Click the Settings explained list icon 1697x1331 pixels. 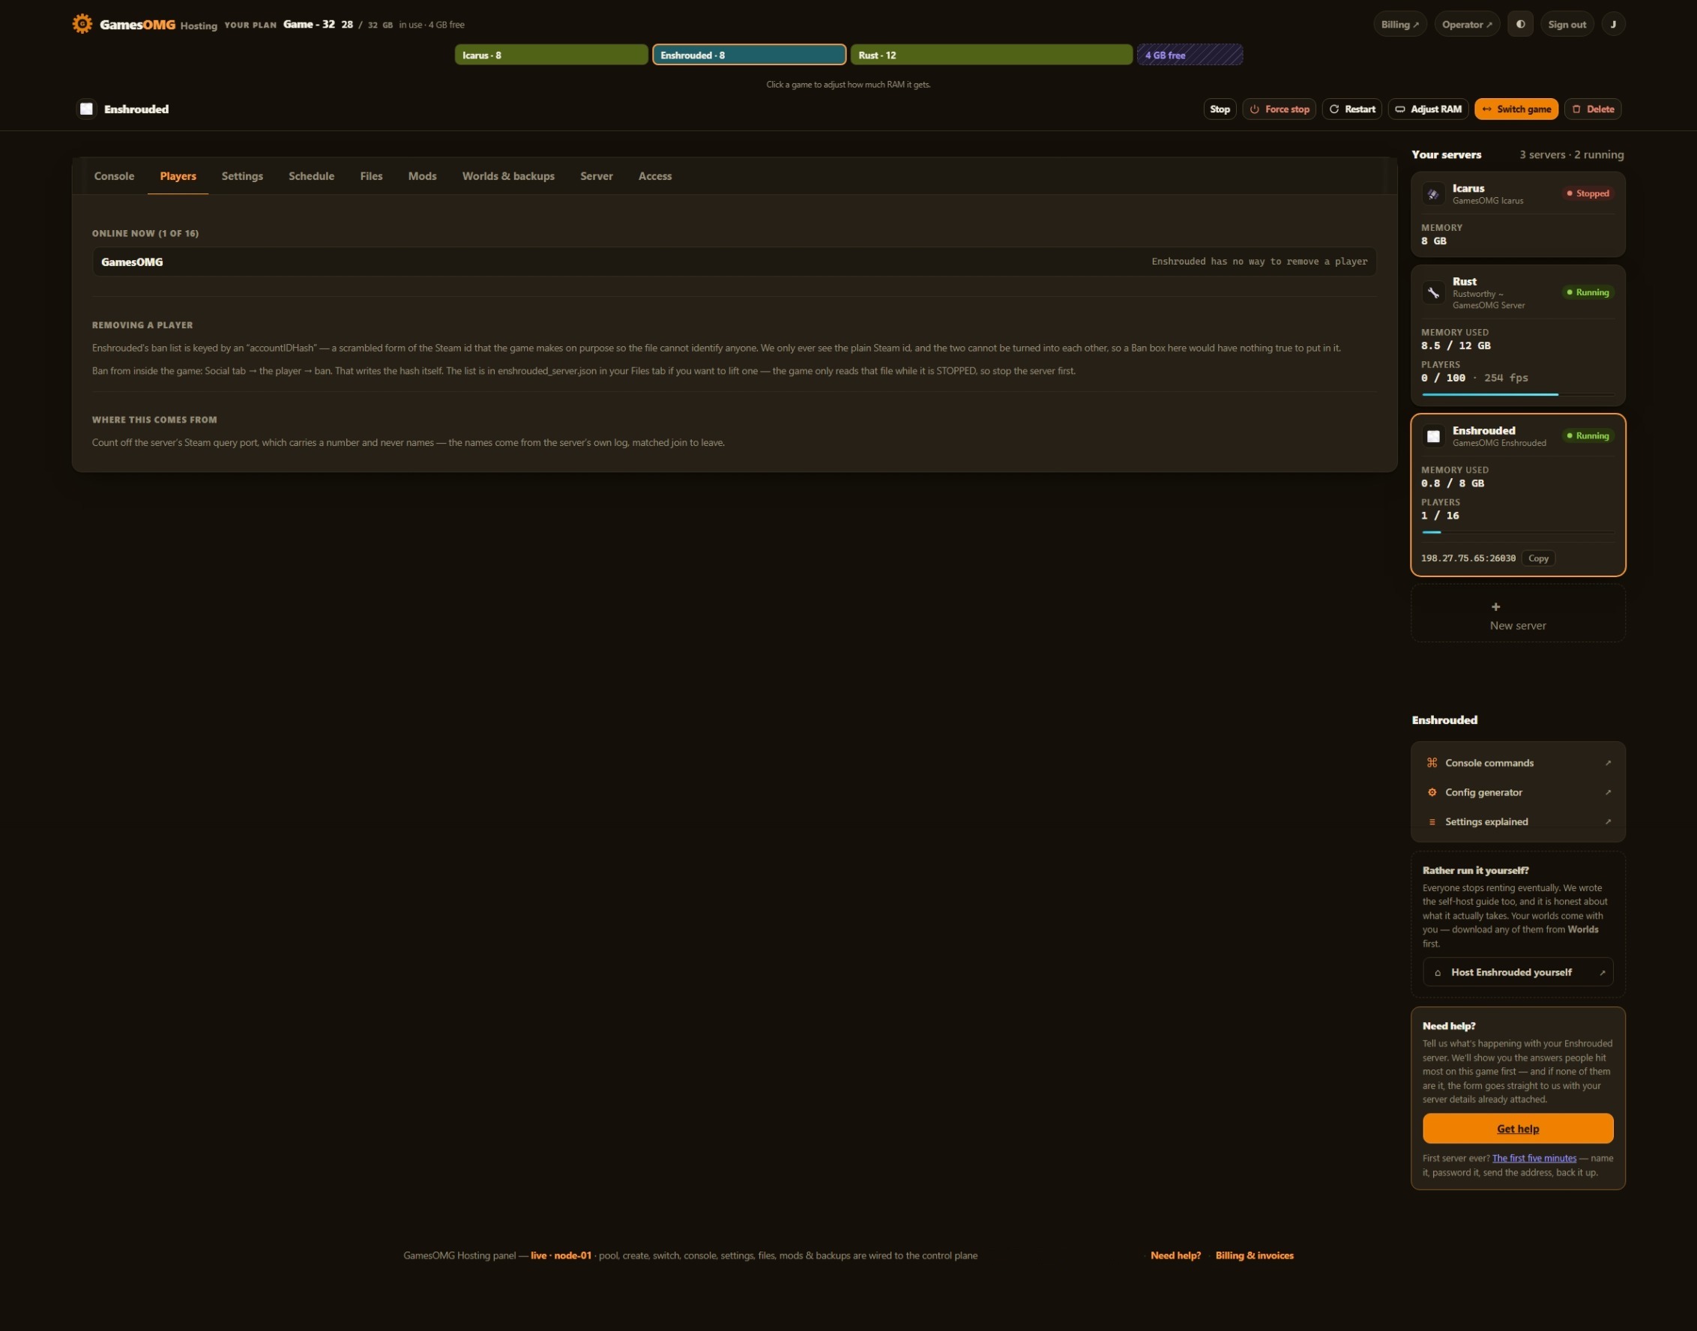[x=1432, y=822]
